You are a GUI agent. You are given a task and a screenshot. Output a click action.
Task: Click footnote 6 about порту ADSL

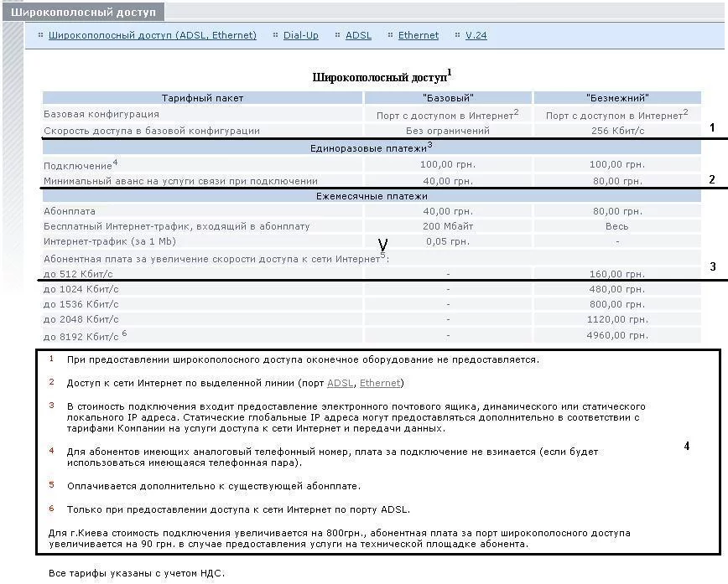point(238,509)
